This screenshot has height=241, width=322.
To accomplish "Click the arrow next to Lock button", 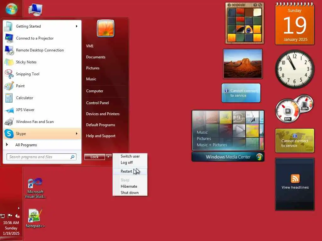I will click(x=108, y=157).
